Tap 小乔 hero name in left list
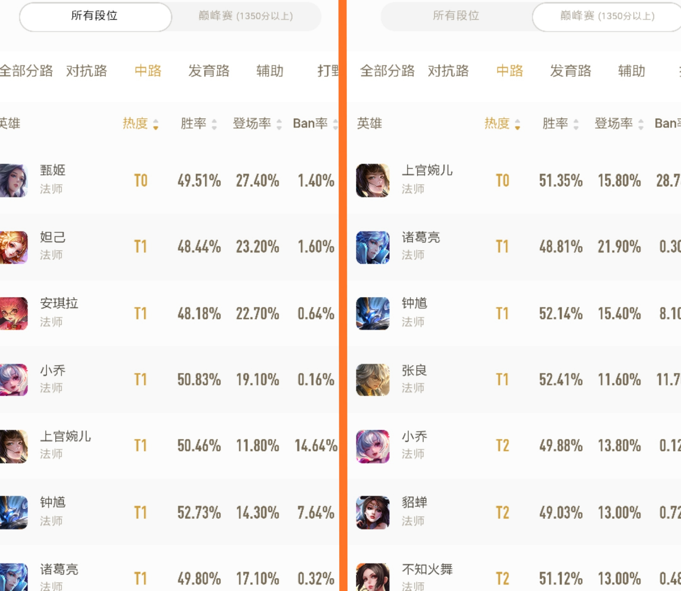Screen dimensions: 681x591 coord(53,370)
